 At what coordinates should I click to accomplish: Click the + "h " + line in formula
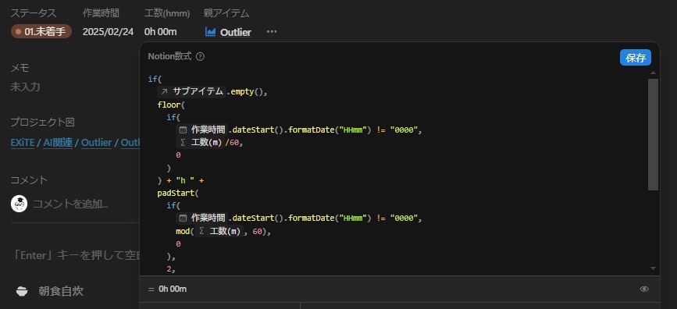180,180
